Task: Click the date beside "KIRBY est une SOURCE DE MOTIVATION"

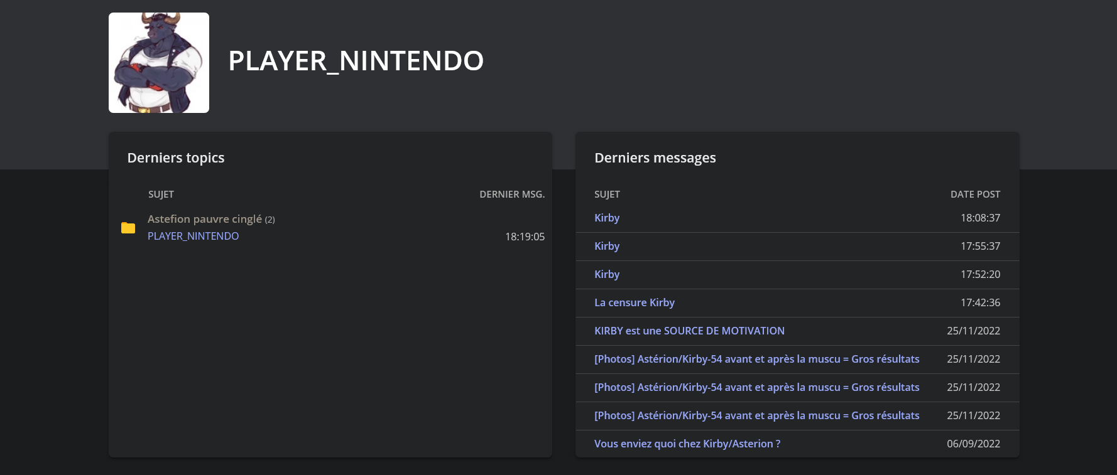Action: [973, 331]
